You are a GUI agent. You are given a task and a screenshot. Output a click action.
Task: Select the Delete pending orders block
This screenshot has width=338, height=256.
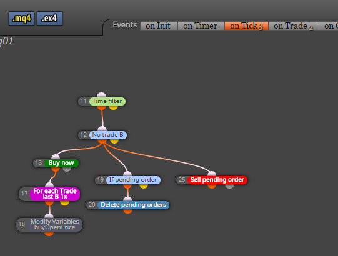click(x=134, y=205)
